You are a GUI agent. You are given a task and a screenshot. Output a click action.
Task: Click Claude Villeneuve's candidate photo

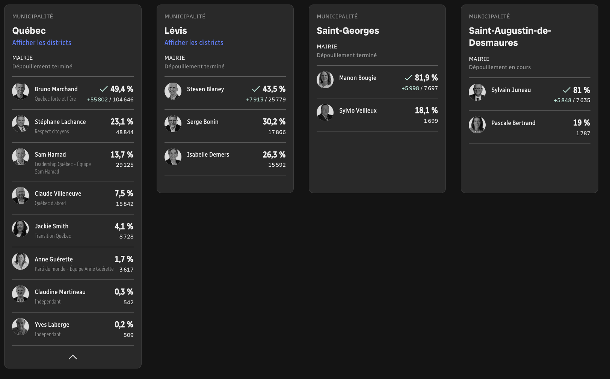click(21, 195)
